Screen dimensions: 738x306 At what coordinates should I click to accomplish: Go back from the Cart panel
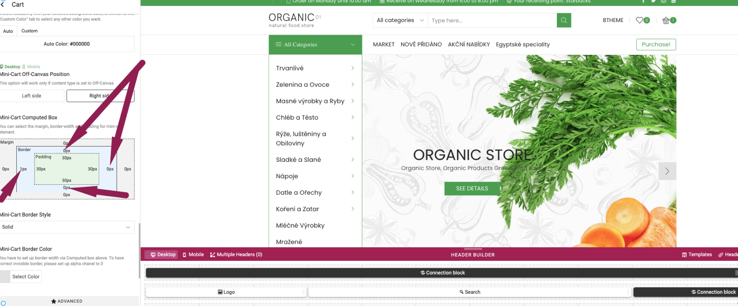[x=2, y=4]
